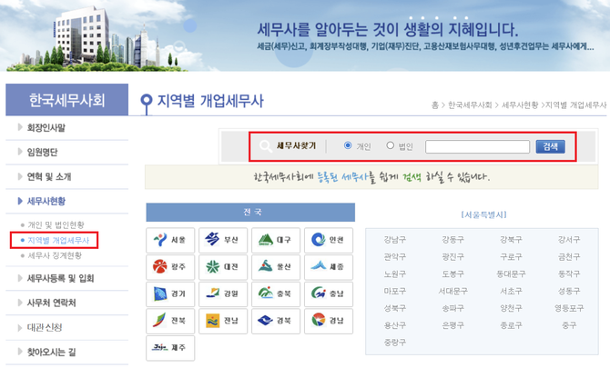
Task: Go to 홈 in the breadcrumb
Action: 435,105
